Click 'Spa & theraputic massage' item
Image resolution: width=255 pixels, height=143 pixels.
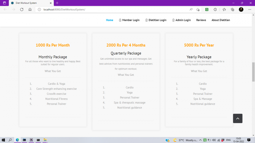point(130,102)
